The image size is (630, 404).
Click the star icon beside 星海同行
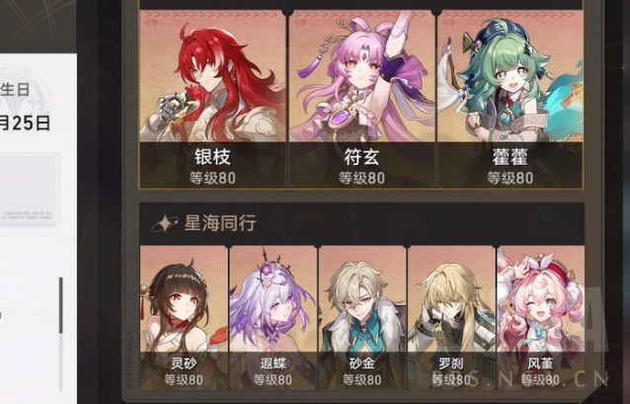click(x=164, y=223)
